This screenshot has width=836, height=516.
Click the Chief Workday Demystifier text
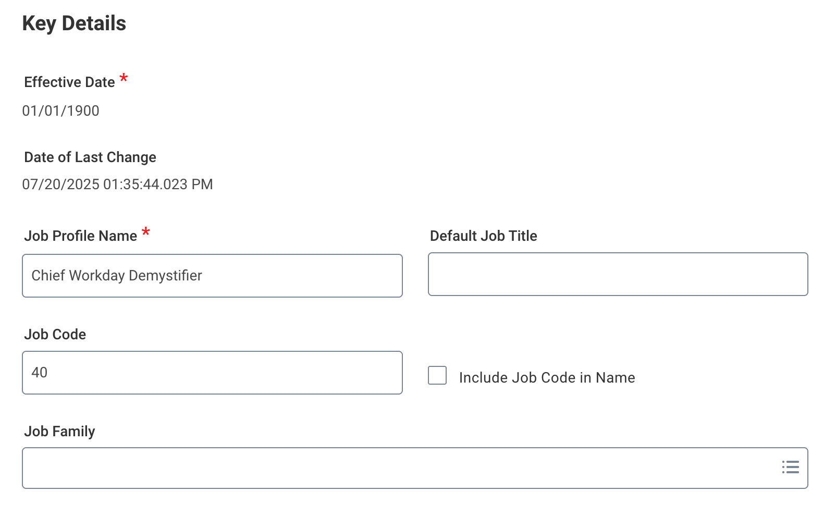pyautogui.click(x=117, y=276)
